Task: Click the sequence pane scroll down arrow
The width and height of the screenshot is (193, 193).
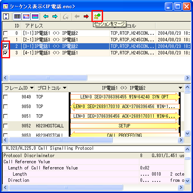Action: tap(187, 134)
